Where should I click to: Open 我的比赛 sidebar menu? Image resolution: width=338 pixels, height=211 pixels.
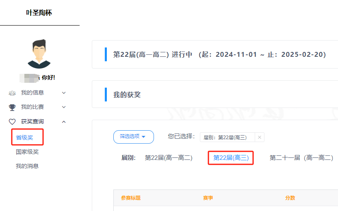pyautogui.click(x=32, y=107)
